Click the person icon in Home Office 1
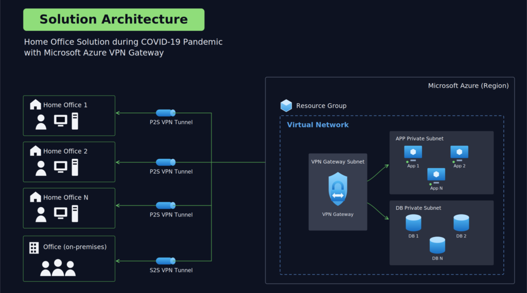This screenshot has width=527, height=293. [41, 122]
